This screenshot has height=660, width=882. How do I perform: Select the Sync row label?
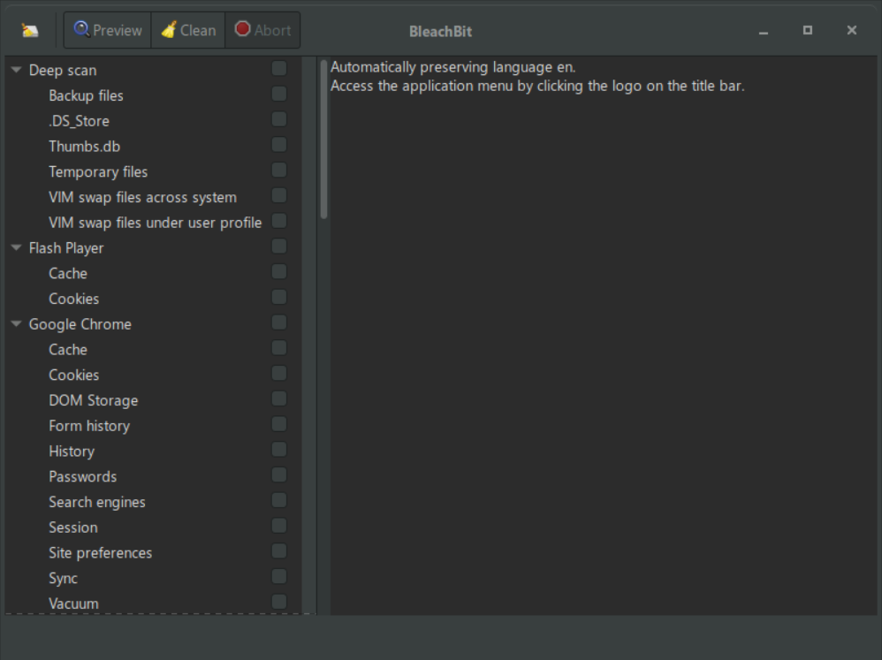pyautogui.click(x=63, y=579)
